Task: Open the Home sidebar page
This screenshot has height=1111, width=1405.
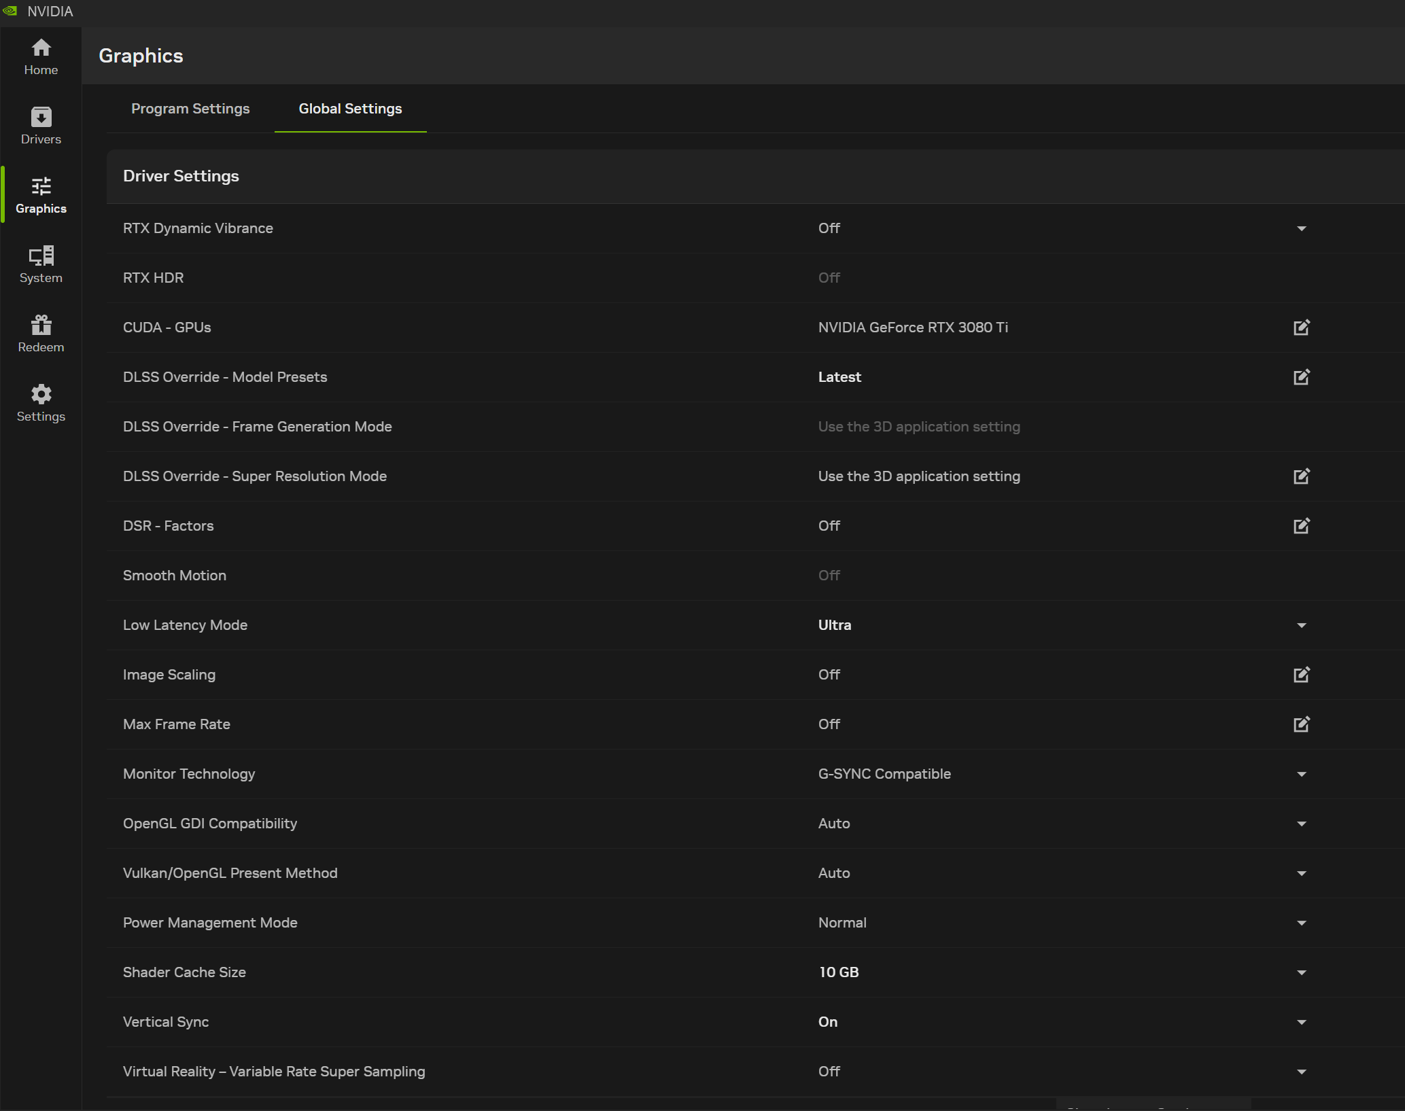Action: tap(41, 56)
